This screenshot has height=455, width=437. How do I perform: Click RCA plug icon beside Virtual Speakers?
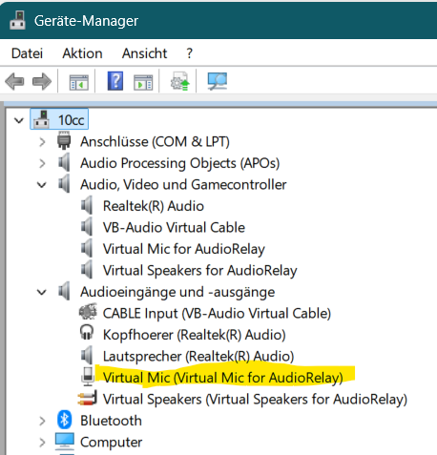[88, 399]
